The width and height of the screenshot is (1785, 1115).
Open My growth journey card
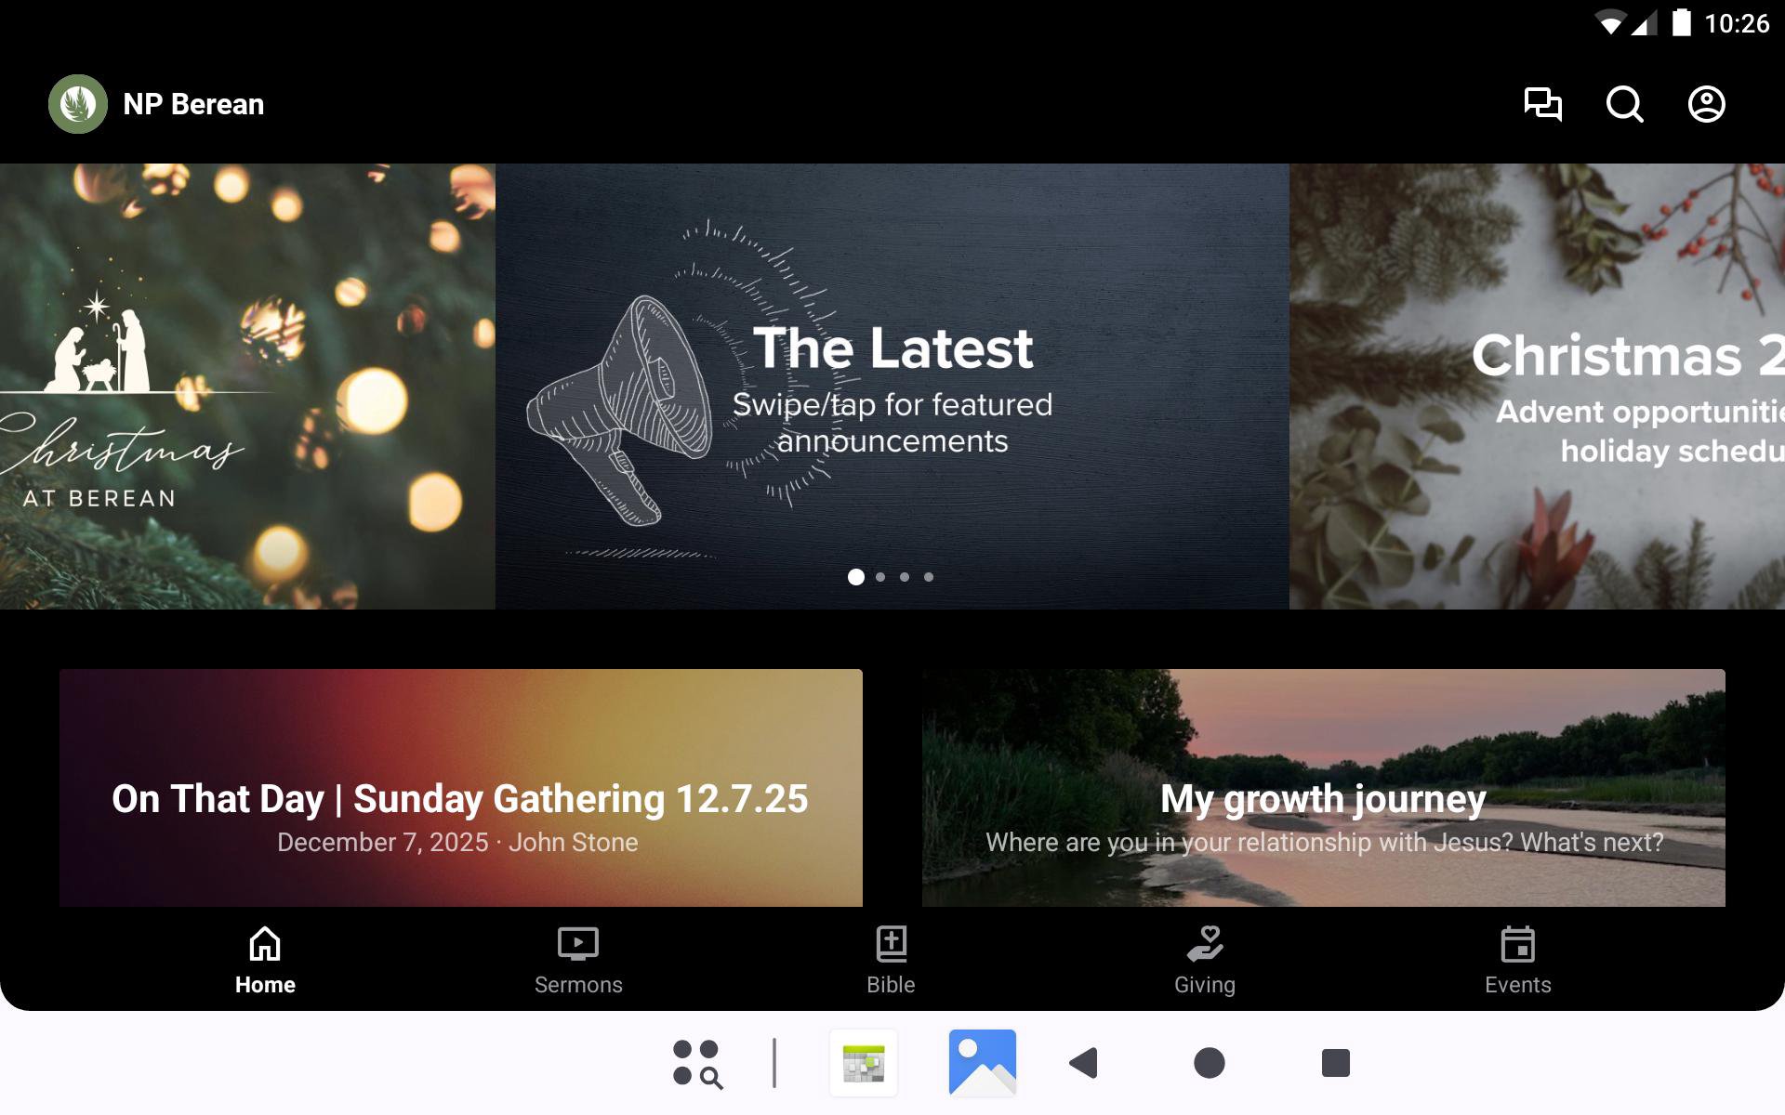pos(1323,788)
